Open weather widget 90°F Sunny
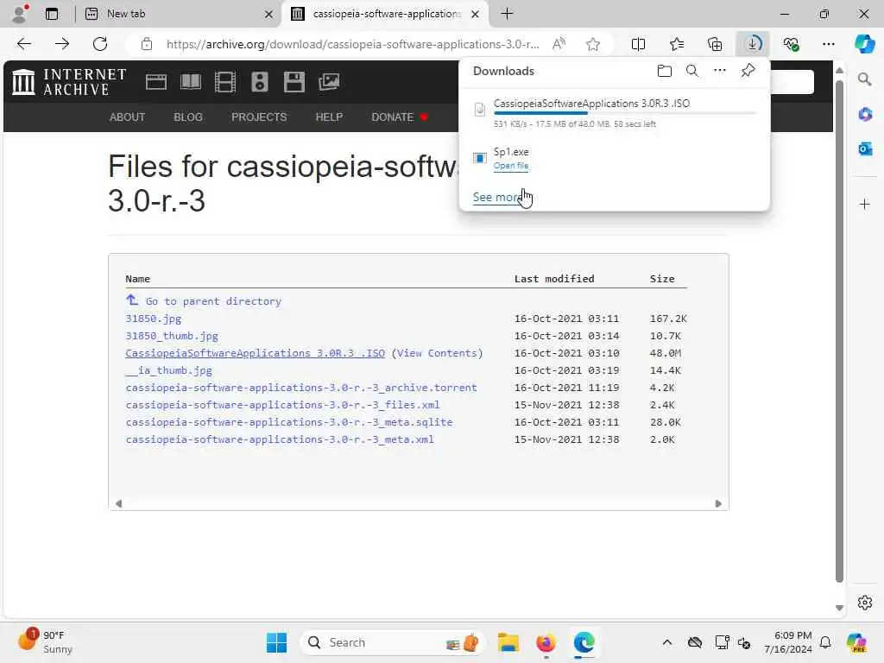Image resolution: width=884 pixels, height=663 pixels. click(x=45, y=641)
